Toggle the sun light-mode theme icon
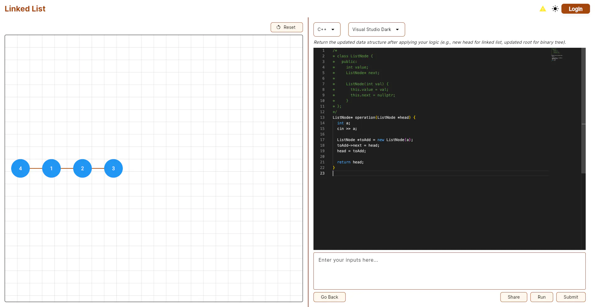The width and height of the screenshot is (595, 307). coord(555,9)
